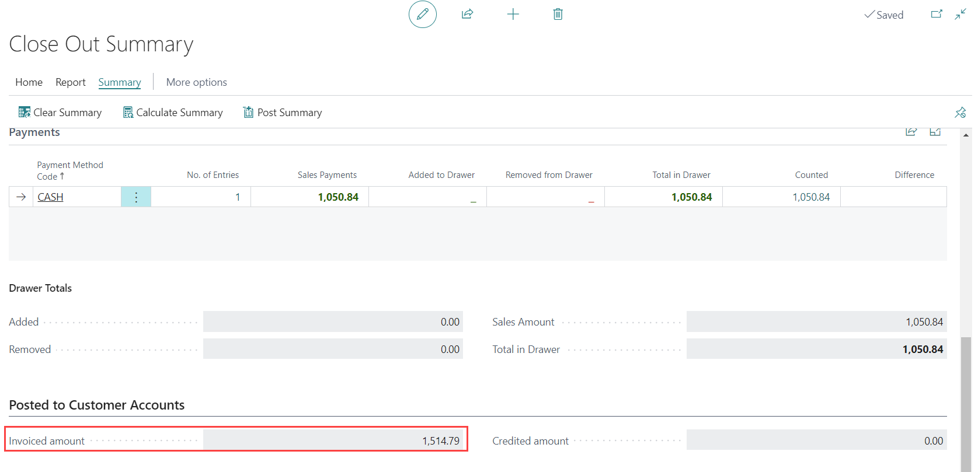Click Post Summary action
The height and width of the screenshot is (472, 978).
(x=283, y=113)
